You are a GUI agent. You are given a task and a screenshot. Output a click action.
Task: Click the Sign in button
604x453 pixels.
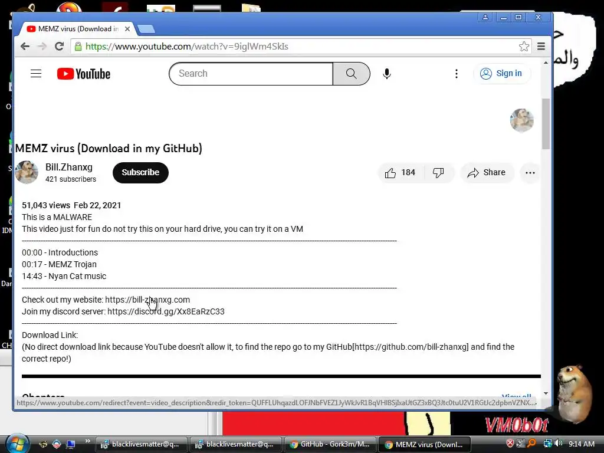coord(501,74)
